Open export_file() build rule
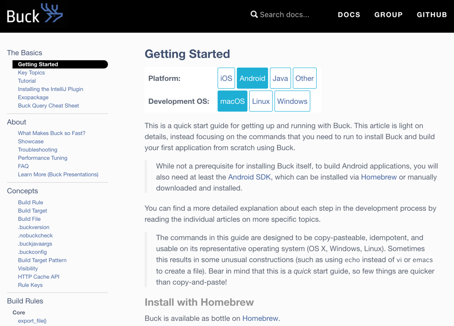Image resolution: width=454 pixels, height=326 pixels. coord(32,321)
